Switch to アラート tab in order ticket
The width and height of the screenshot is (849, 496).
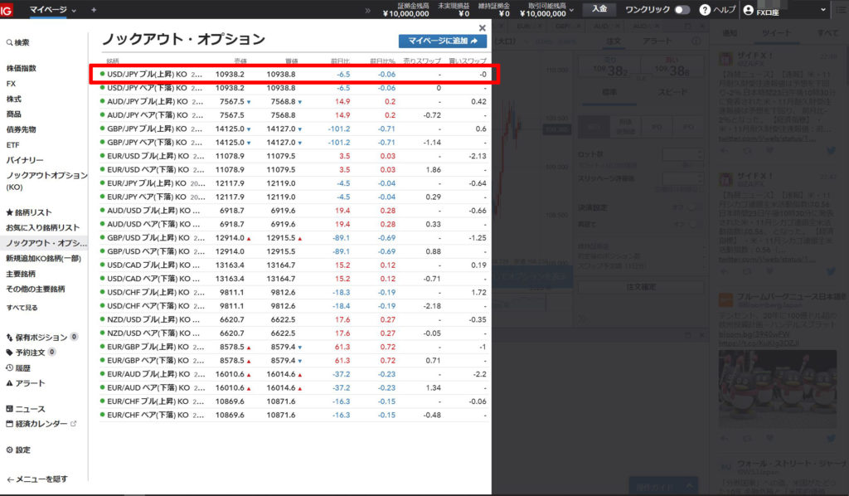(656, 41)
